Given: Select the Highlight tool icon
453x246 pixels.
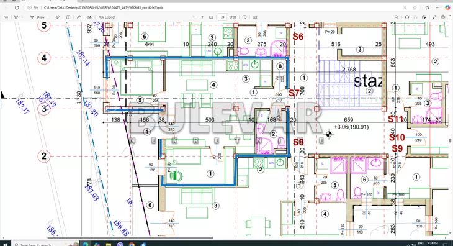Looking at the screenshot, I should point(16,17).
